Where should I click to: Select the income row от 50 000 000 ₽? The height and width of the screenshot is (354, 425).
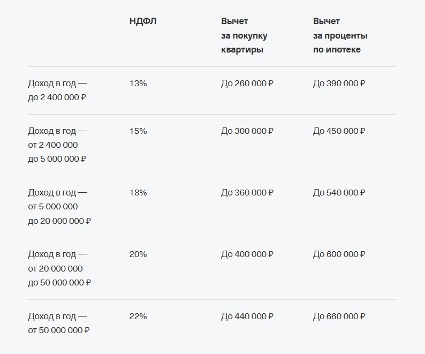tap(58, 323)
